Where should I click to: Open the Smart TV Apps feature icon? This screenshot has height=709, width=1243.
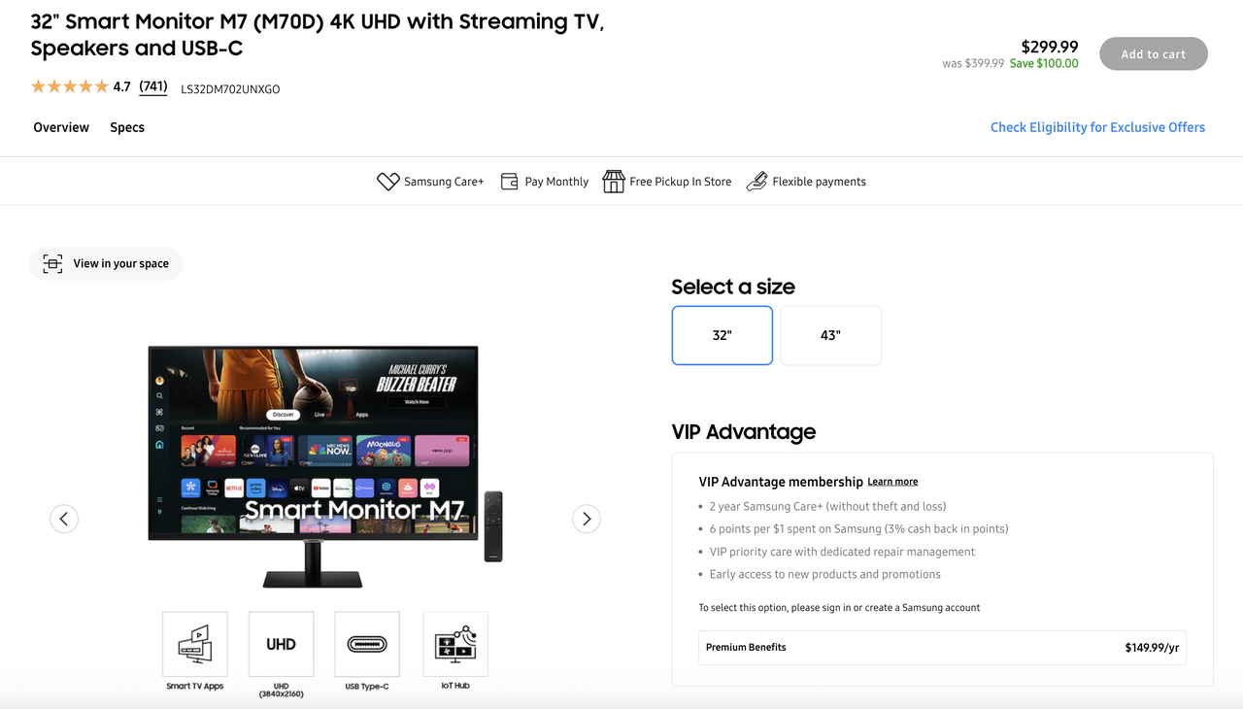195,644
